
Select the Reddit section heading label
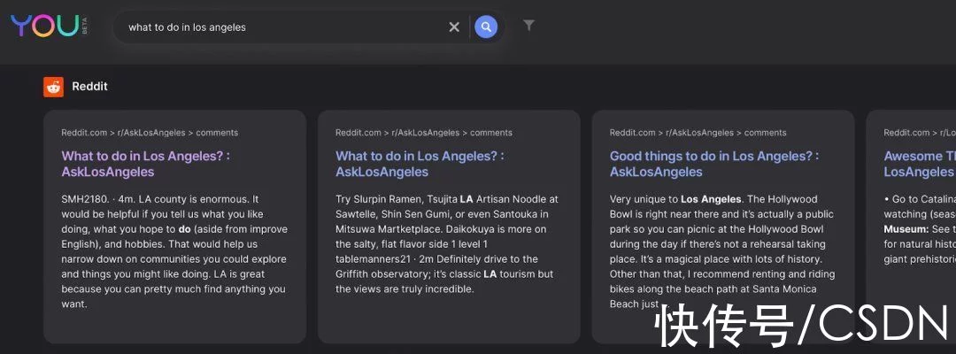point(89,87)
